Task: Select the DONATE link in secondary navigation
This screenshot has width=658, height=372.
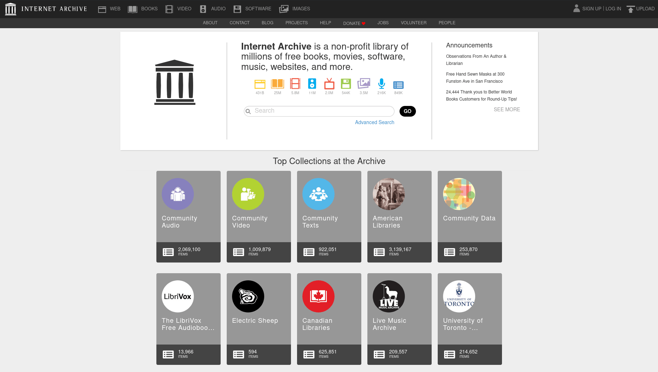Action: click(354, 23)
